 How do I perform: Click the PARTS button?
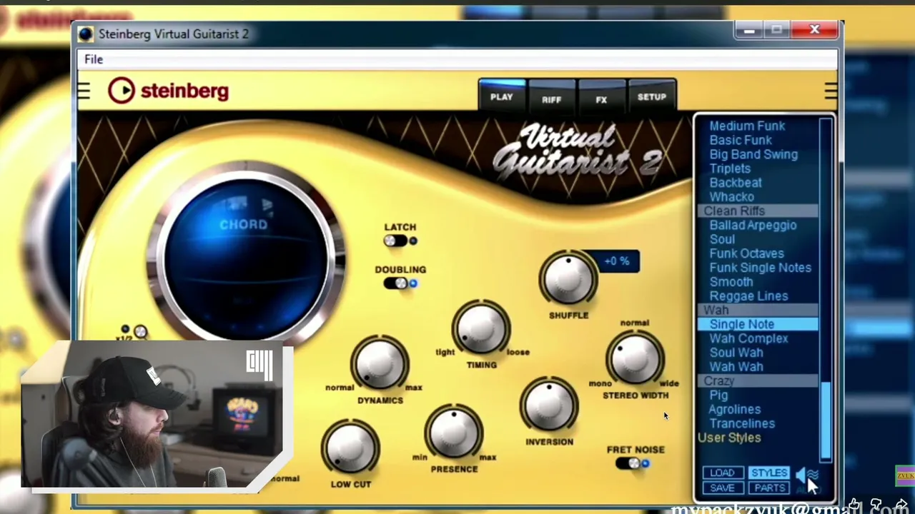coord(769,488)
